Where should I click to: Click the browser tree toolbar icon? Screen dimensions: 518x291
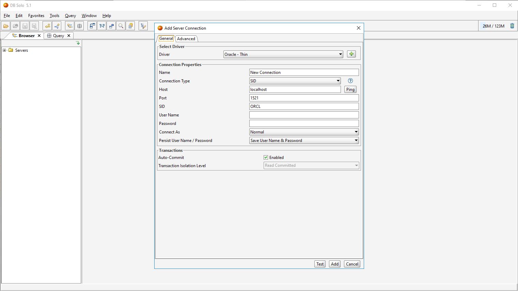click(70, 26)
